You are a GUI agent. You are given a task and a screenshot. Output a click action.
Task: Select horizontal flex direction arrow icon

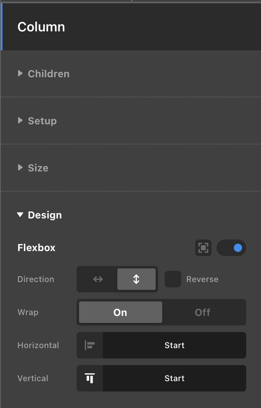98,279
